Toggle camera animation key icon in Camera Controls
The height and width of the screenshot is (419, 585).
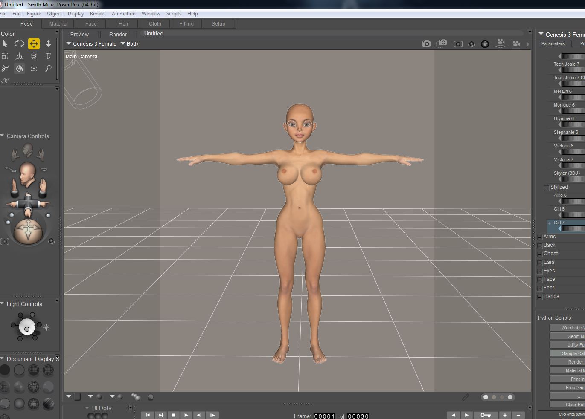pos(10,170)
